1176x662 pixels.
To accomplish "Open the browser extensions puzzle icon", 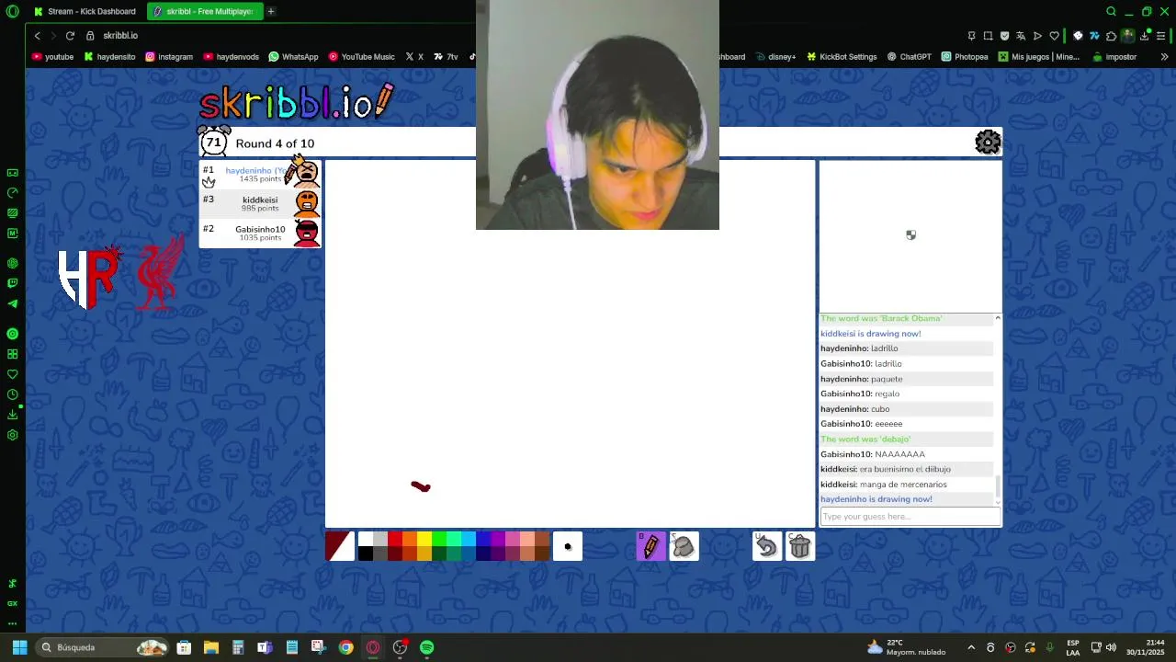I will coord(1111,36).
